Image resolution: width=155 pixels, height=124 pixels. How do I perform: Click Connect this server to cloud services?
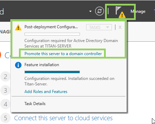pyautogui.click(x=63, y=118)
